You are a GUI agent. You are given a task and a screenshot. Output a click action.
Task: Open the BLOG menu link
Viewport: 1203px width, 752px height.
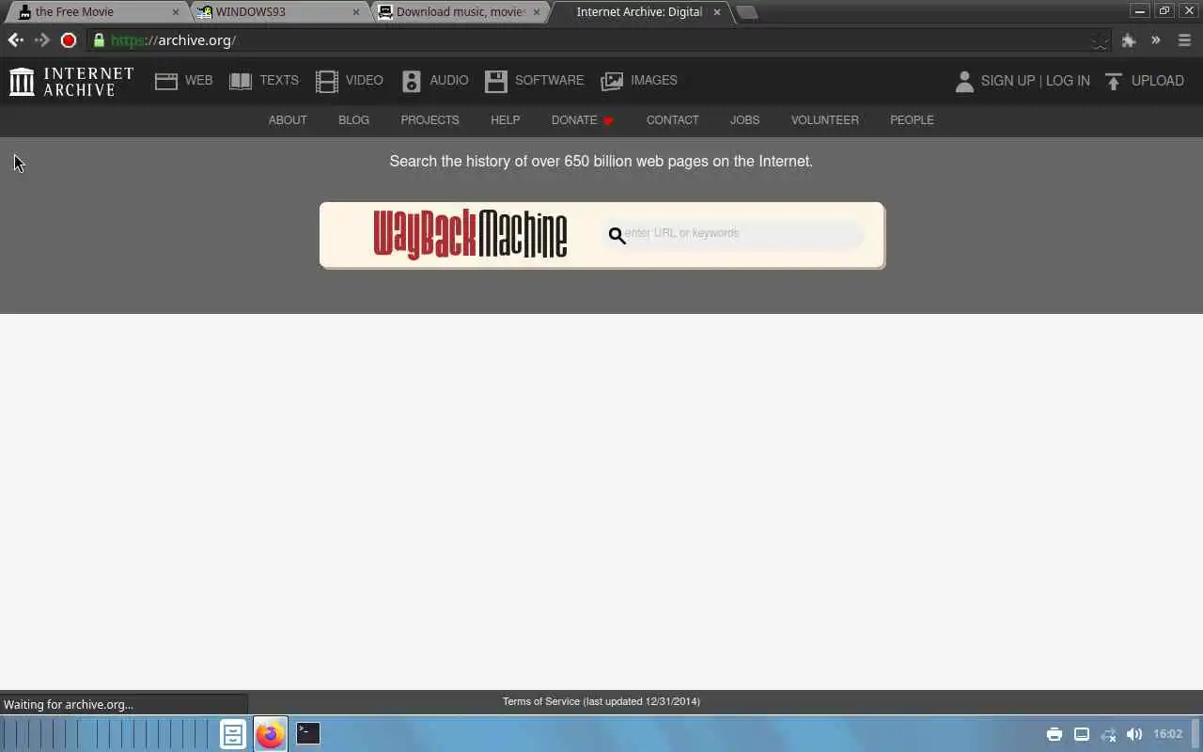(353, 120)
